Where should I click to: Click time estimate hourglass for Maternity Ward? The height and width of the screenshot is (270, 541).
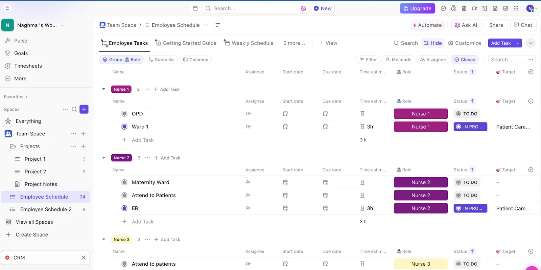coord(362,182)
